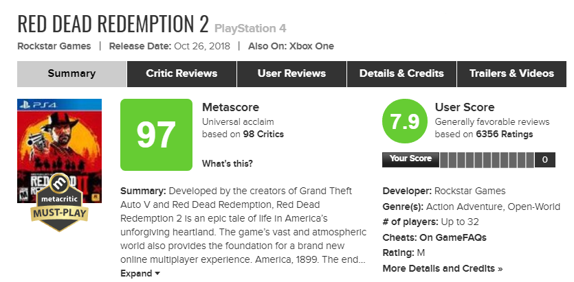Screen dimensions: 574x282
Task: Open the User Reviews tab
Action: tap(291, 73)
